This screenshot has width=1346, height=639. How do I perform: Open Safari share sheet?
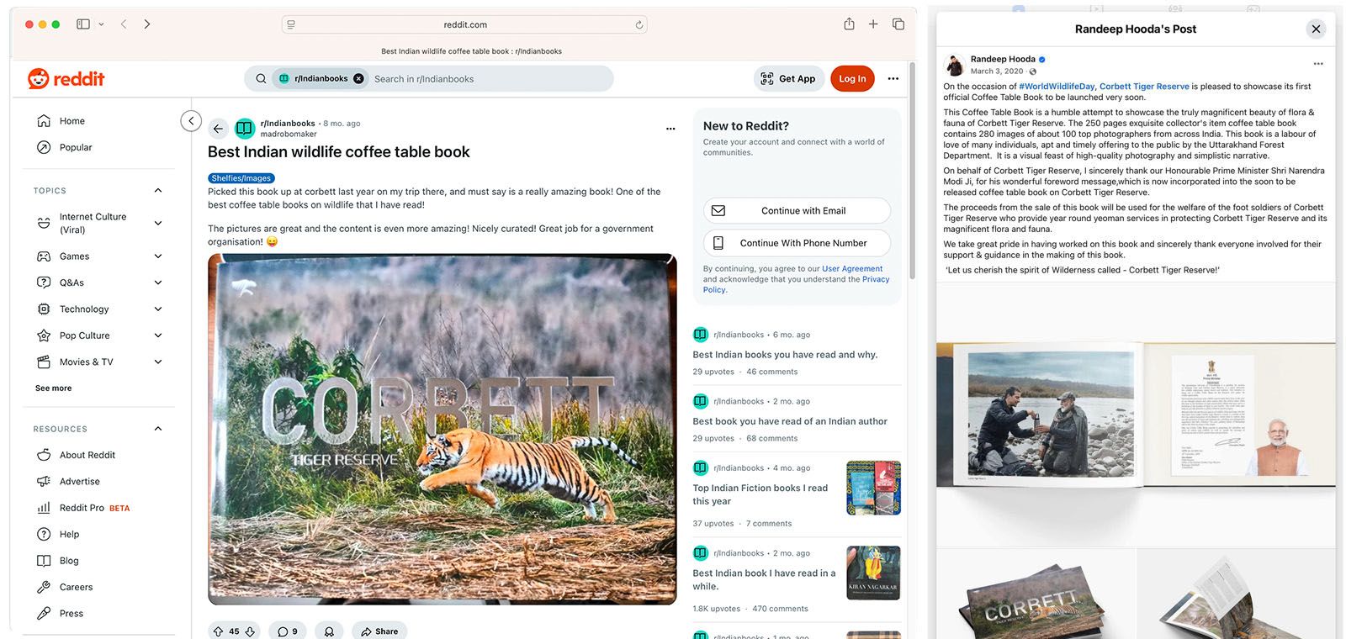click(x=850, y=24)
